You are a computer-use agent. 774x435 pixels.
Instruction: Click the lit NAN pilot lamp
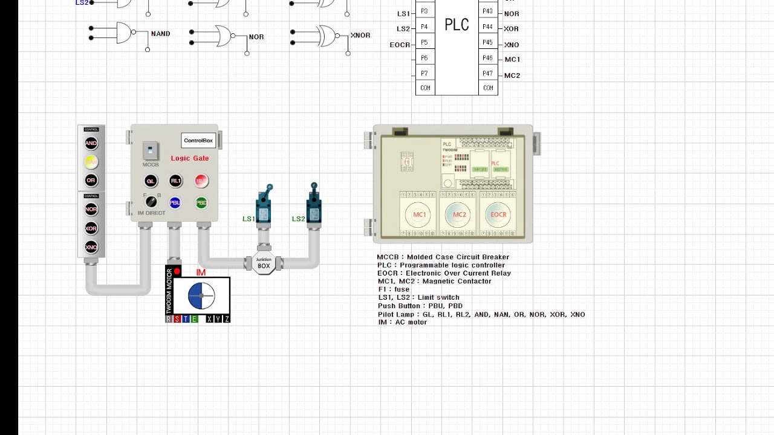pyautogui.click(x=91, y=162)
